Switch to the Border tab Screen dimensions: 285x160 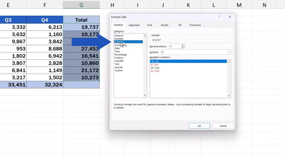165,25
